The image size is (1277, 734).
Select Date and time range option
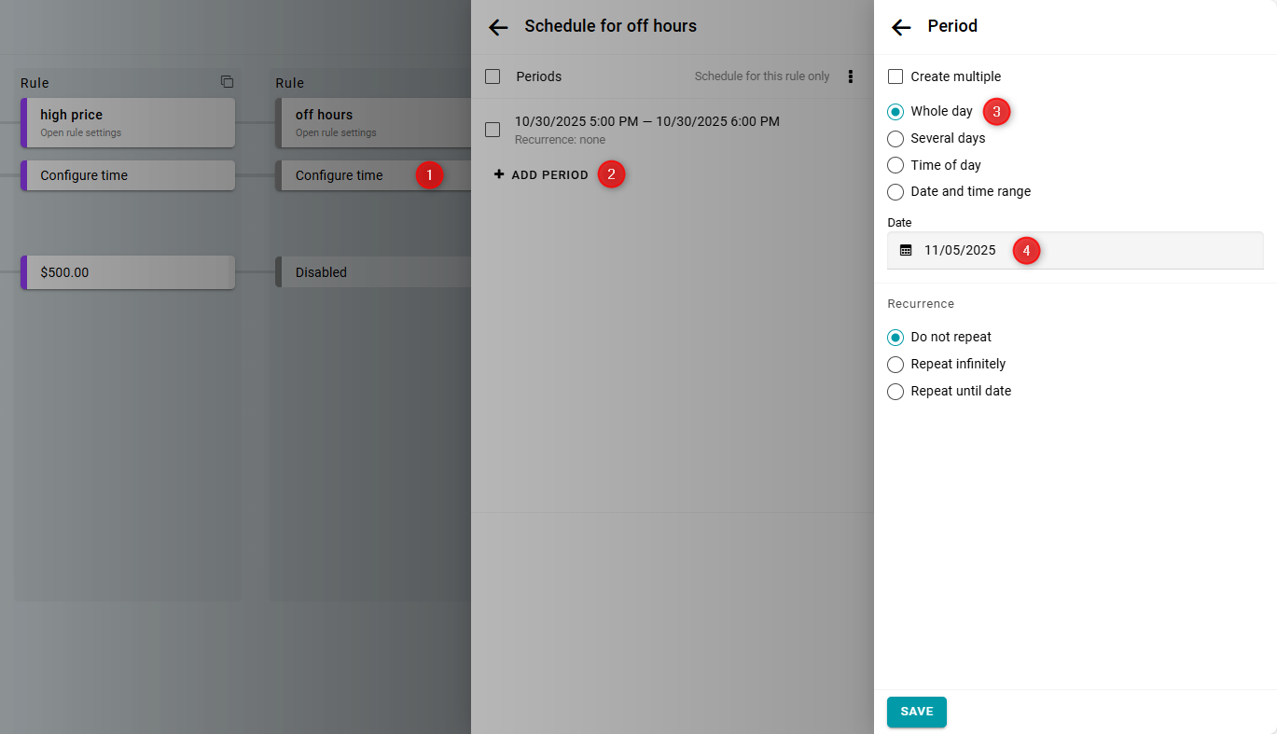pyautogui.click(x=895, y=192)
